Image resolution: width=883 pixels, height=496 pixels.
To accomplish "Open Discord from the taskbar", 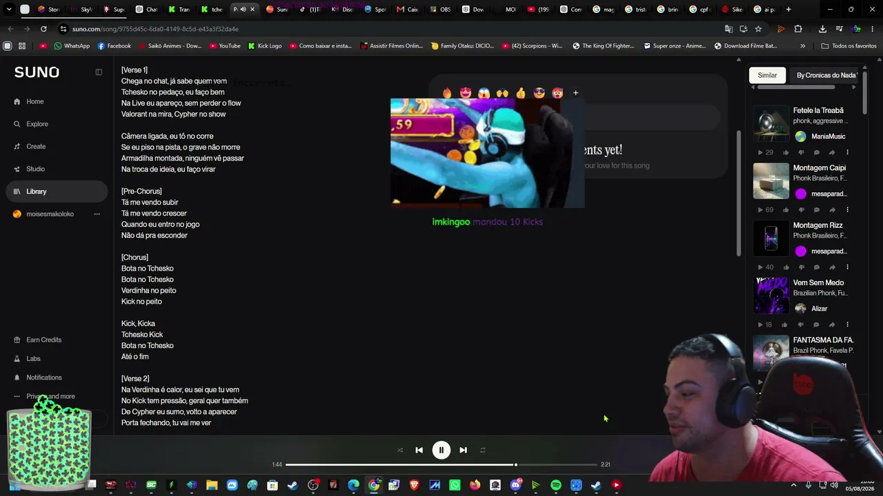I will pyautogui.click(x=515, y=486).
